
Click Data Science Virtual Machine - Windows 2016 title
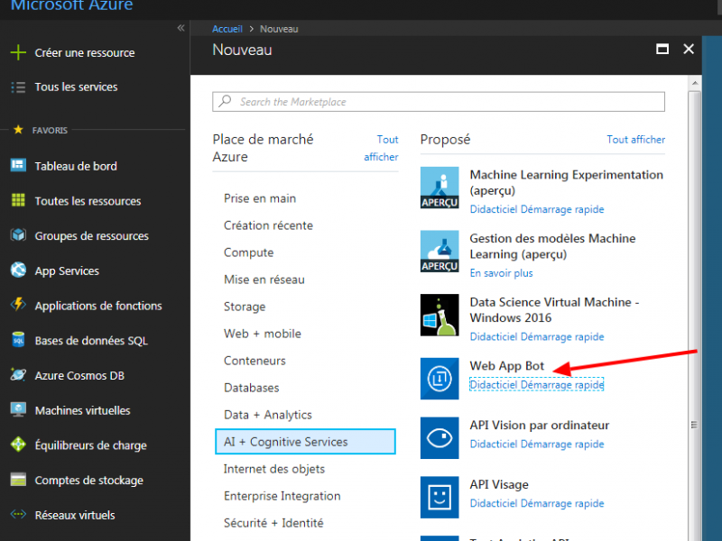[x=554, y=310]
